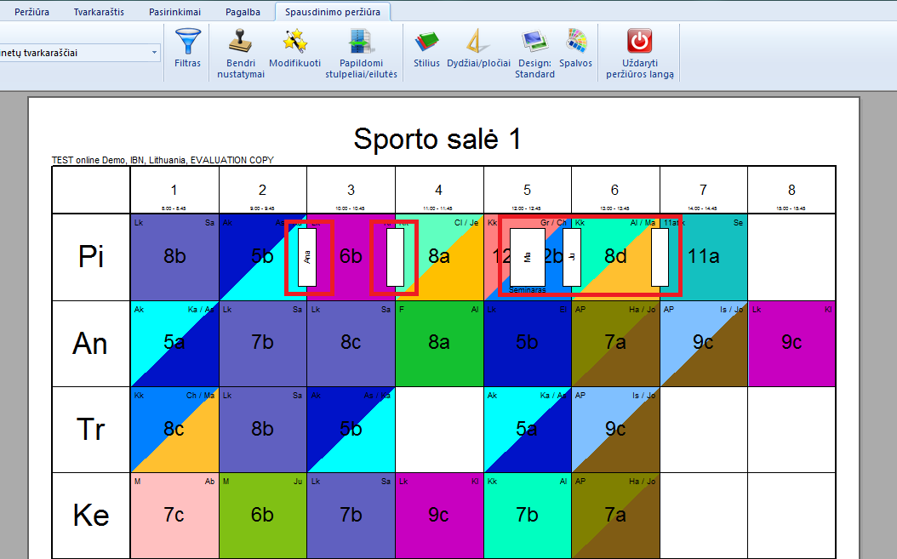Select the pink 7c lesson on Ke
Screen dimensions: 897x559
coord(174,516)
